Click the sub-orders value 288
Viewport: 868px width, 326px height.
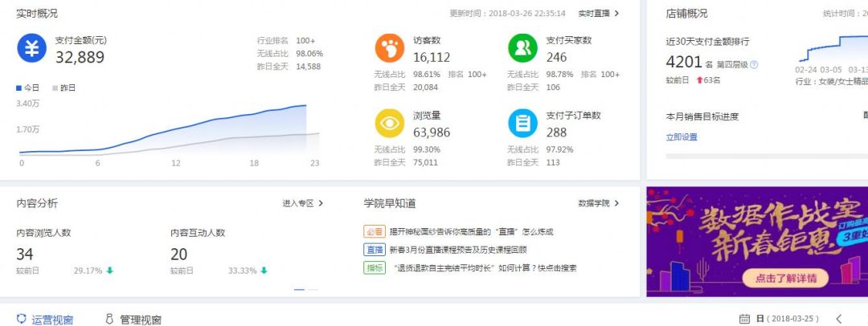tap(556, 132)
